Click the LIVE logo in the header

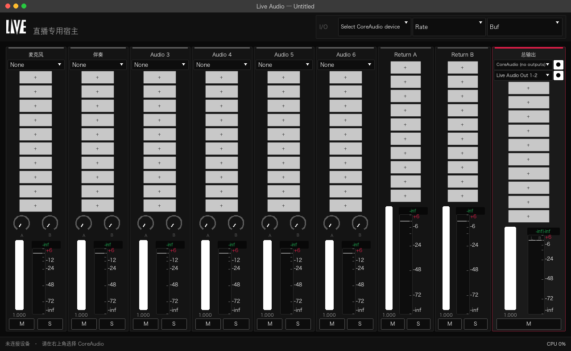pyautogui.click(x=16, y=27)
